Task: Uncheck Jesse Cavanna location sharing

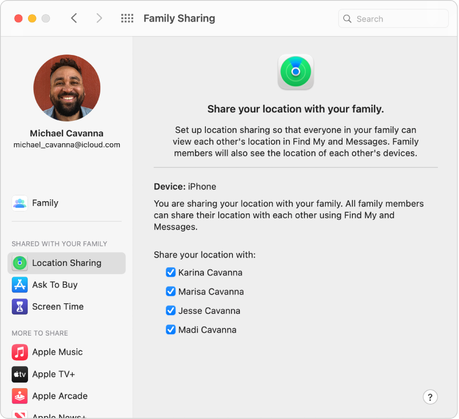Action: [171, 311]
